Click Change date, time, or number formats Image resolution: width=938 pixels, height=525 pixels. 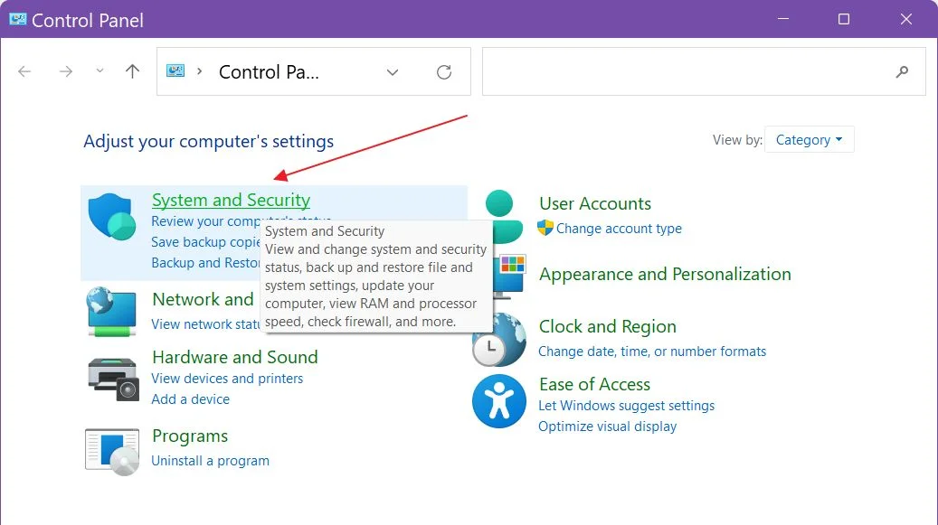tap(652, 352)
